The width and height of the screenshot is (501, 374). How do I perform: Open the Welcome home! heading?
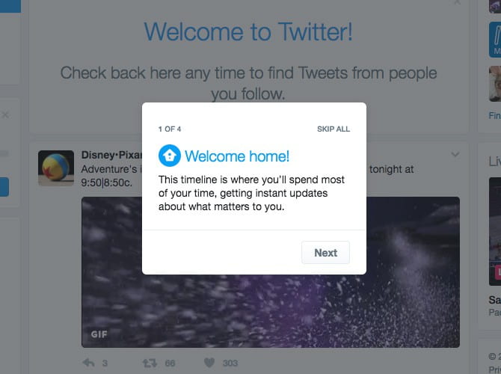(x=237, y=156)
